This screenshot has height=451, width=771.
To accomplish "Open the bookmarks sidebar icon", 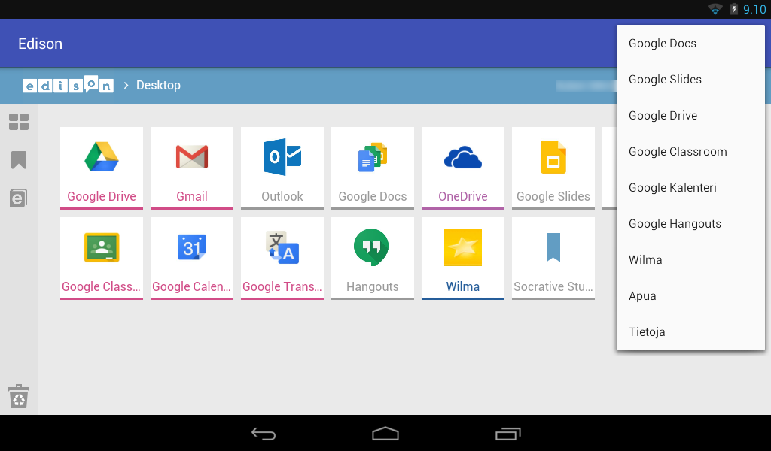I will click(x=19, y=160).
